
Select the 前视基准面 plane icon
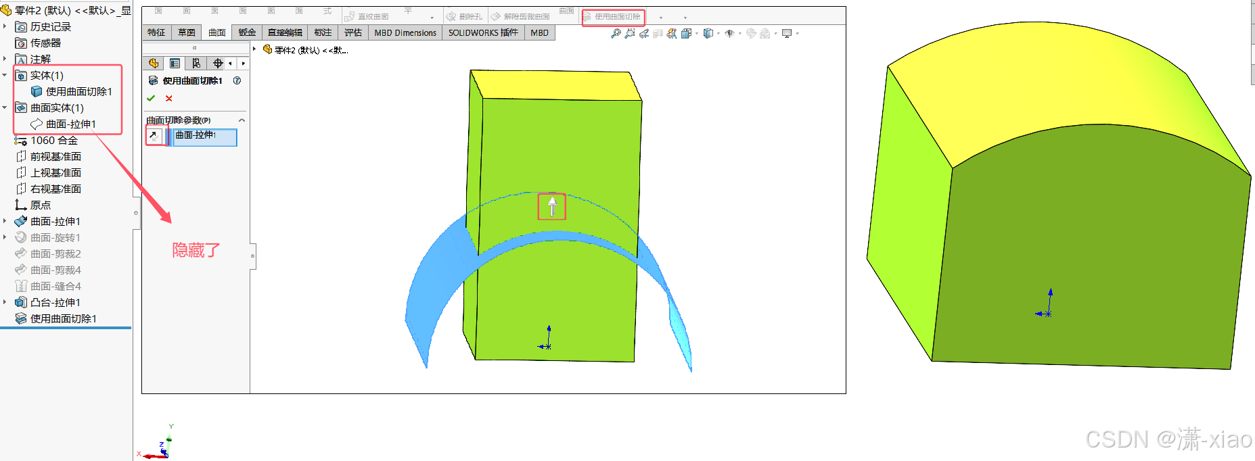click(x=21, y=157)
